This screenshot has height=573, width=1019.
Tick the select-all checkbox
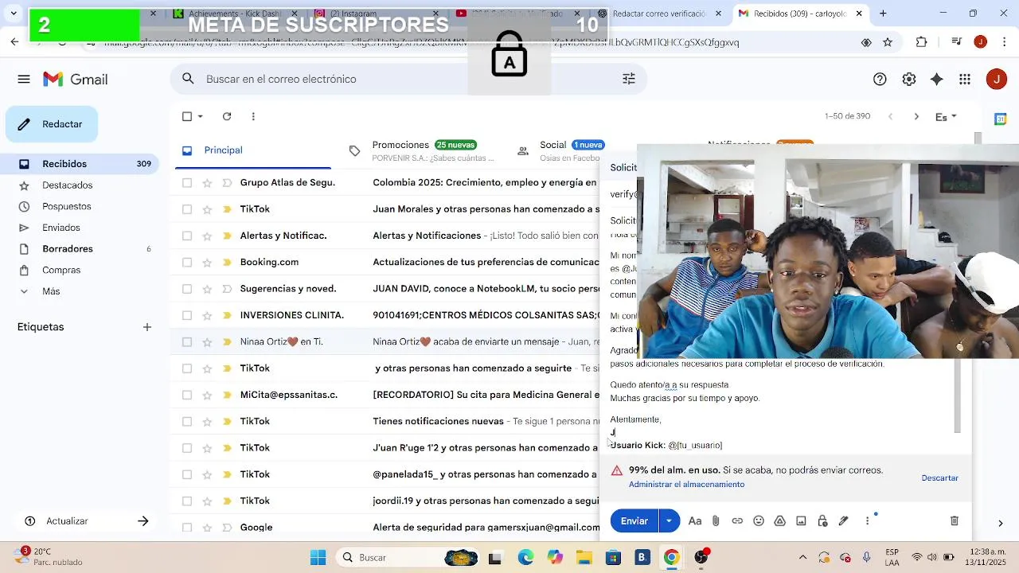click(x=187, y=116)
